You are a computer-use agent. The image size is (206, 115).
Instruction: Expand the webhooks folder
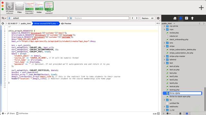(x=164, y=107)
